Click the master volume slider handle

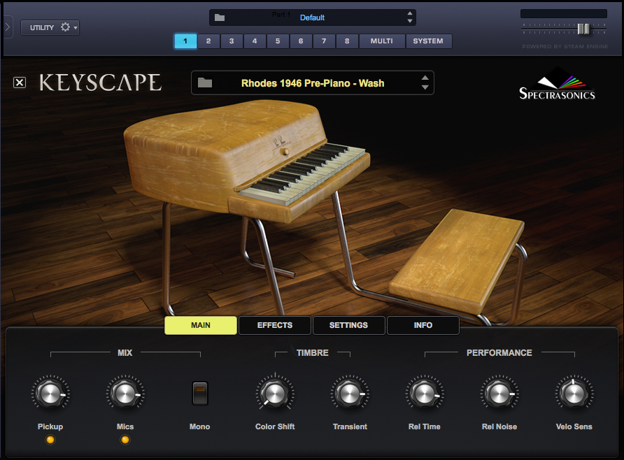(x=583, y=29)
